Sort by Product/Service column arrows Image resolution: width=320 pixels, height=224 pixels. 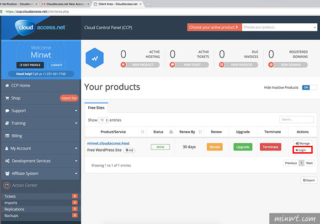(143, 132)
